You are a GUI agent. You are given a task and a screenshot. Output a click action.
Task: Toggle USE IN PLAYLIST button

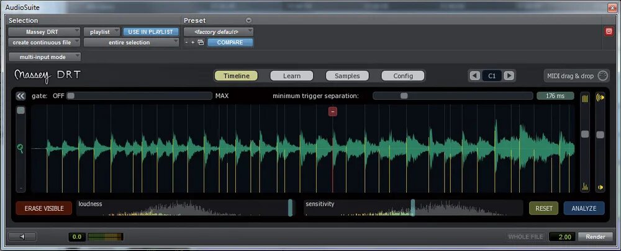[151, 32]
